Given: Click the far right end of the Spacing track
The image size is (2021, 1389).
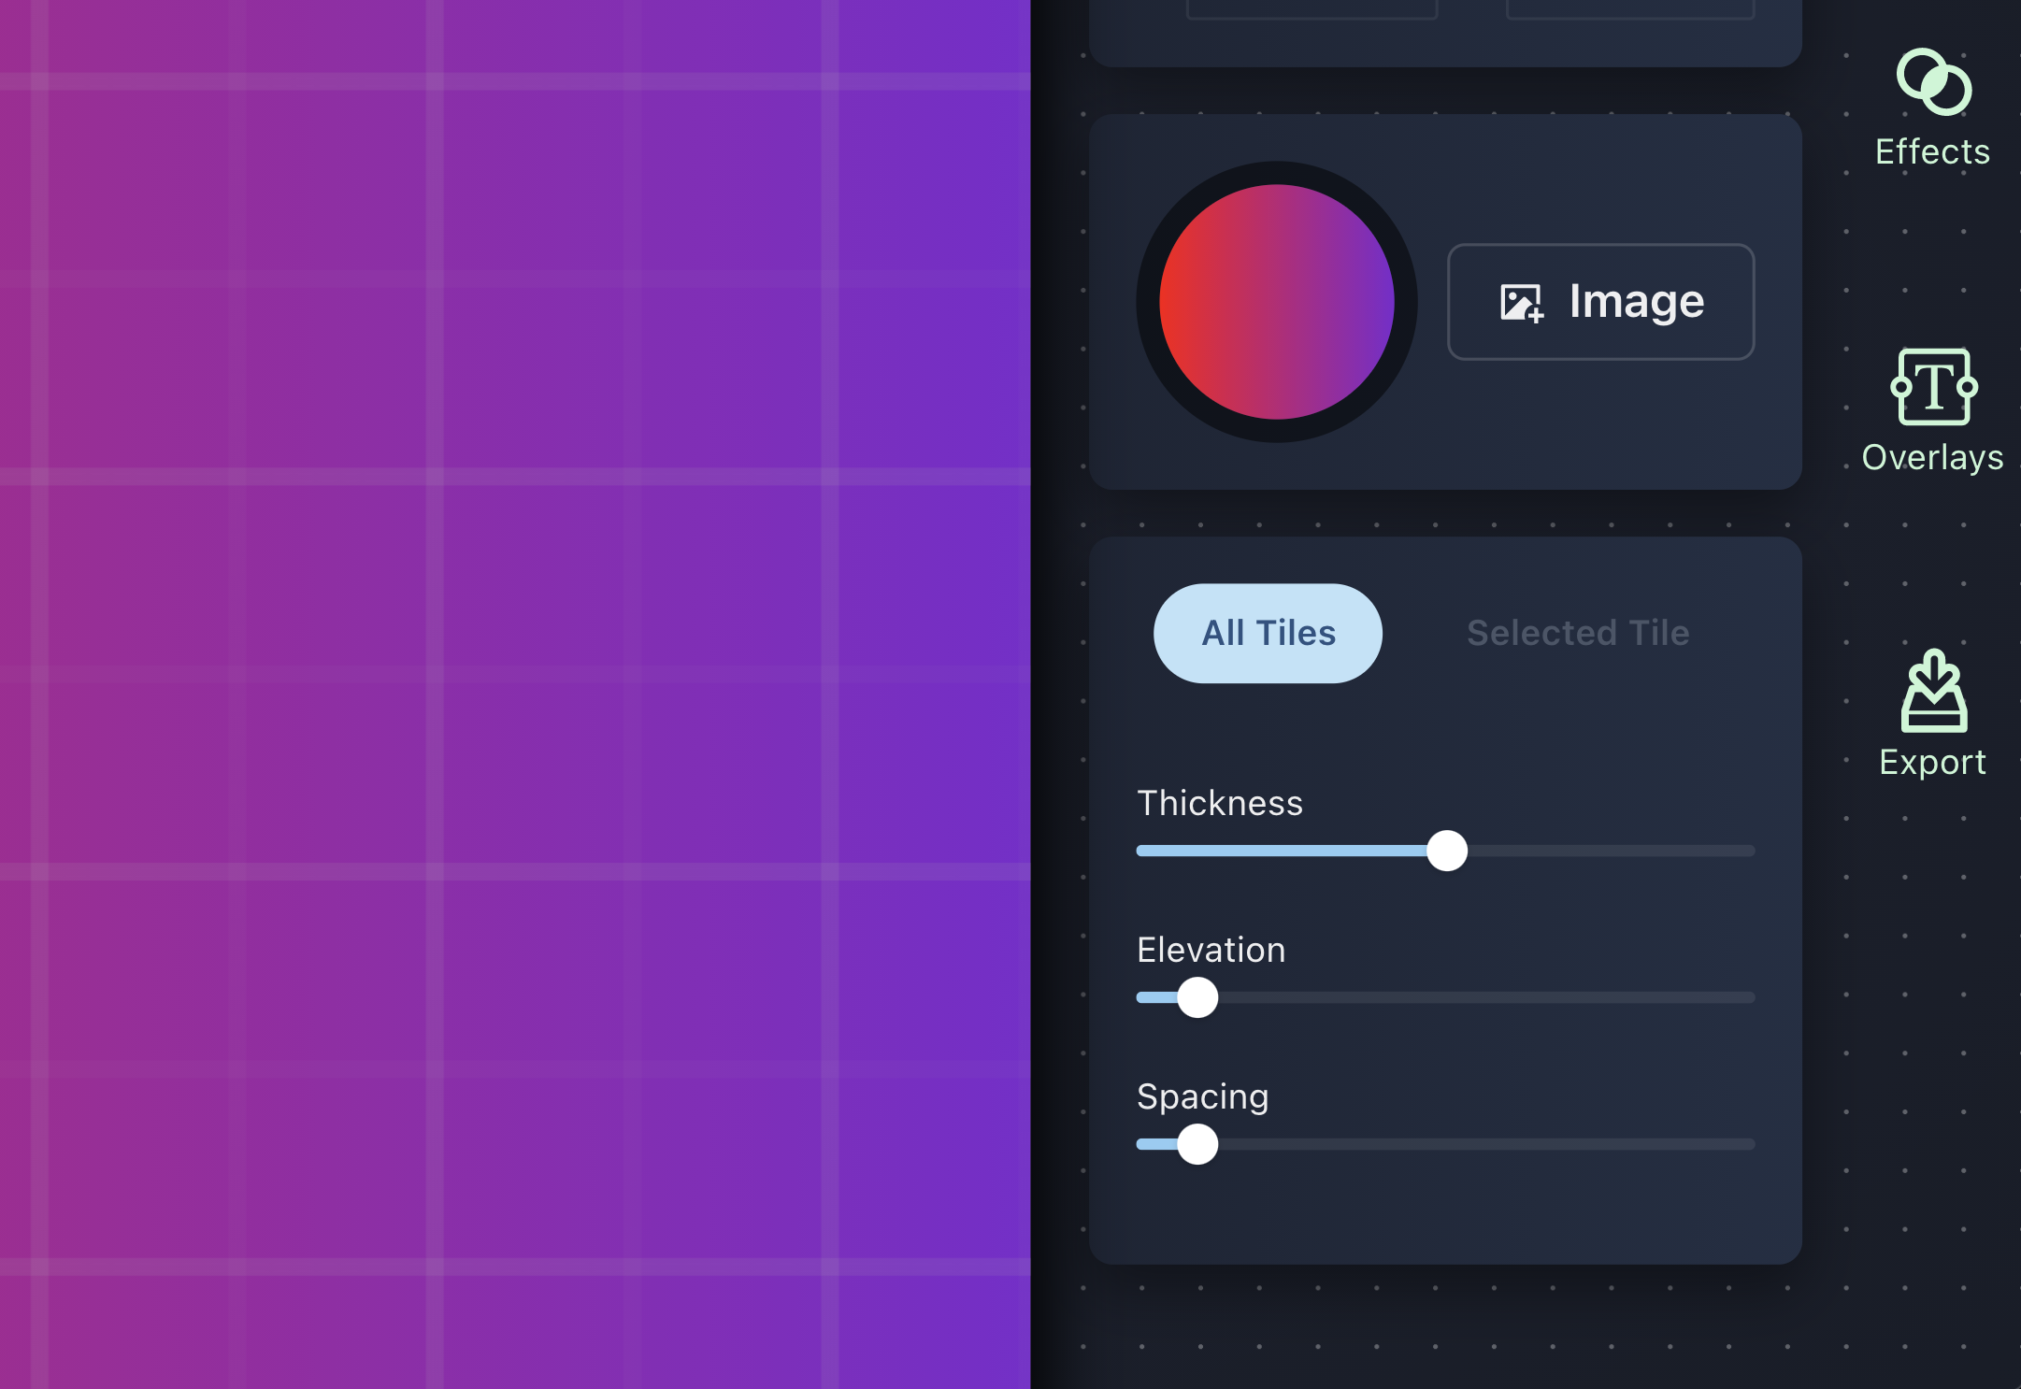Looking at the screenshot, I should point(1748,1144).
